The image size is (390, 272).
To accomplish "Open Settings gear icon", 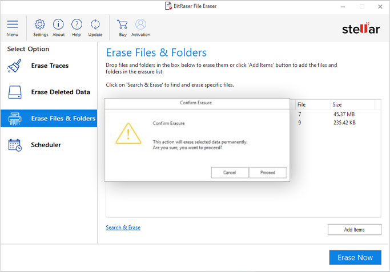I will tap(40, 24).
